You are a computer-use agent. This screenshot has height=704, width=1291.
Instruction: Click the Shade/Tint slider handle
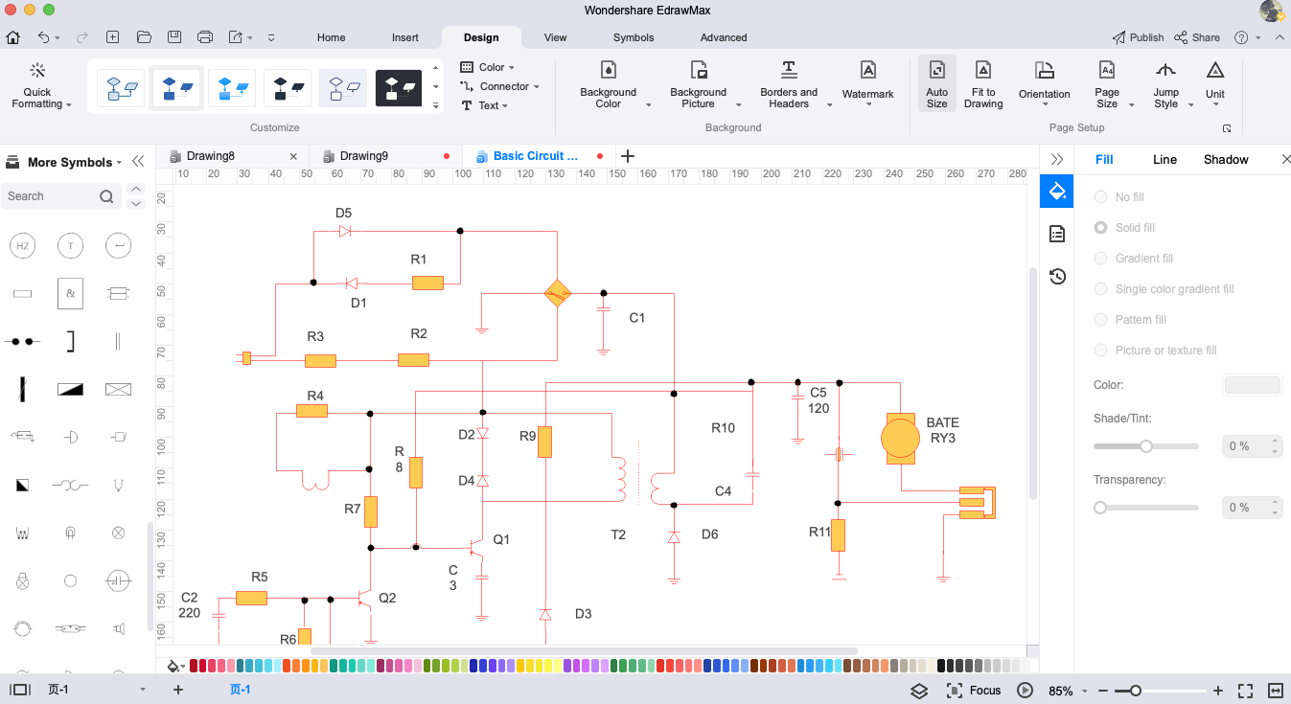[1145, 446]
